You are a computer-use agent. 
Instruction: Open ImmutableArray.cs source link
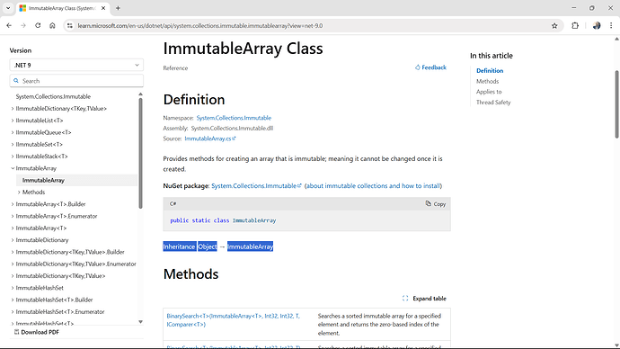pyautogui.click(x=210, y=139)
